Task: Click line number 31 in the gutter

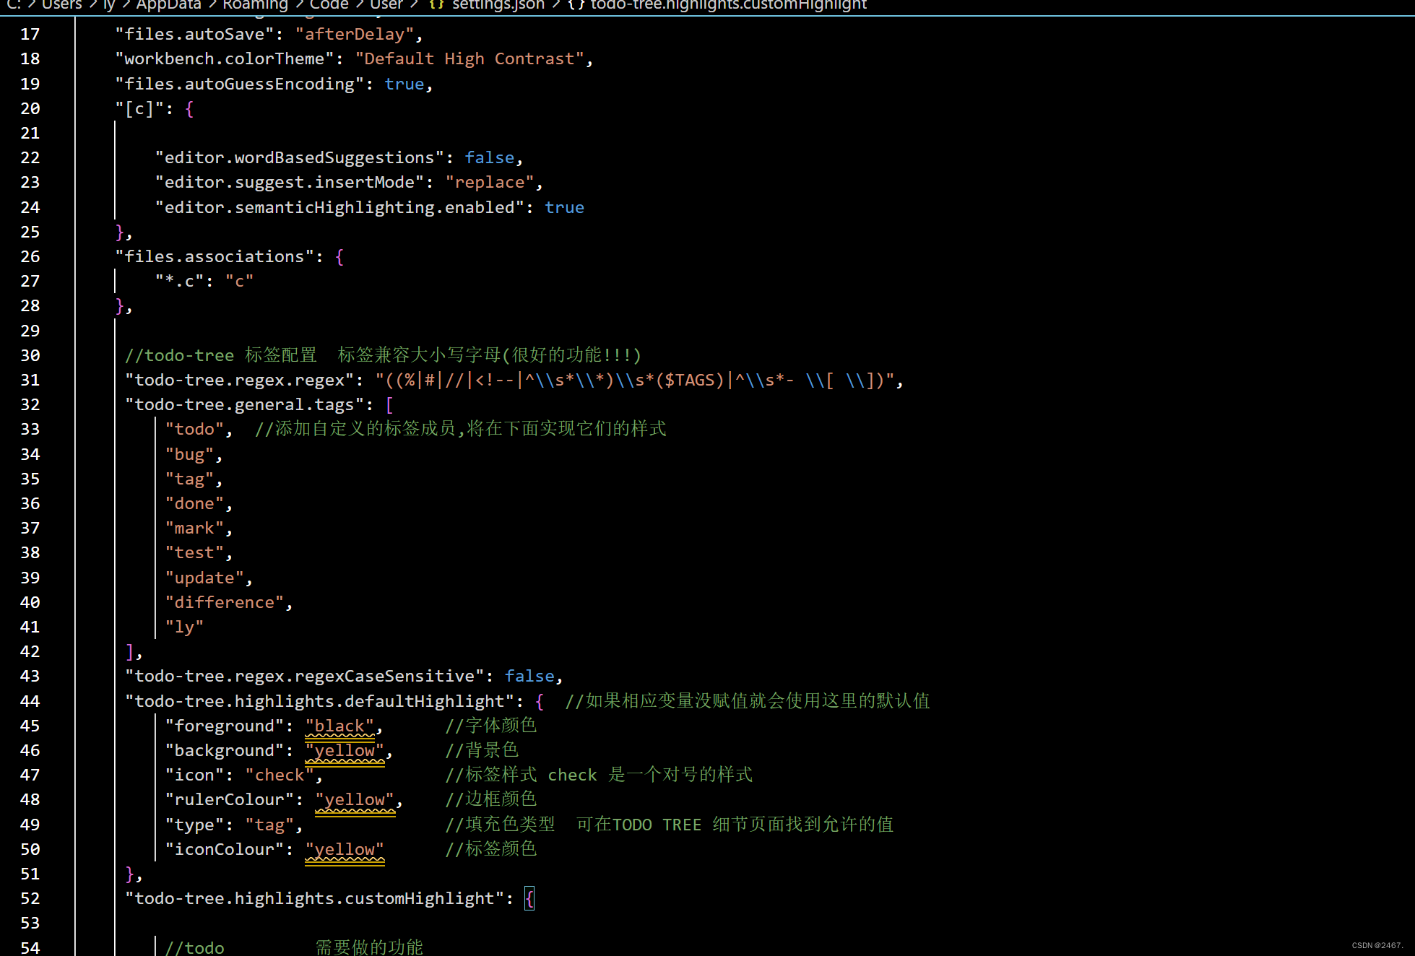Action: point(30,380)
